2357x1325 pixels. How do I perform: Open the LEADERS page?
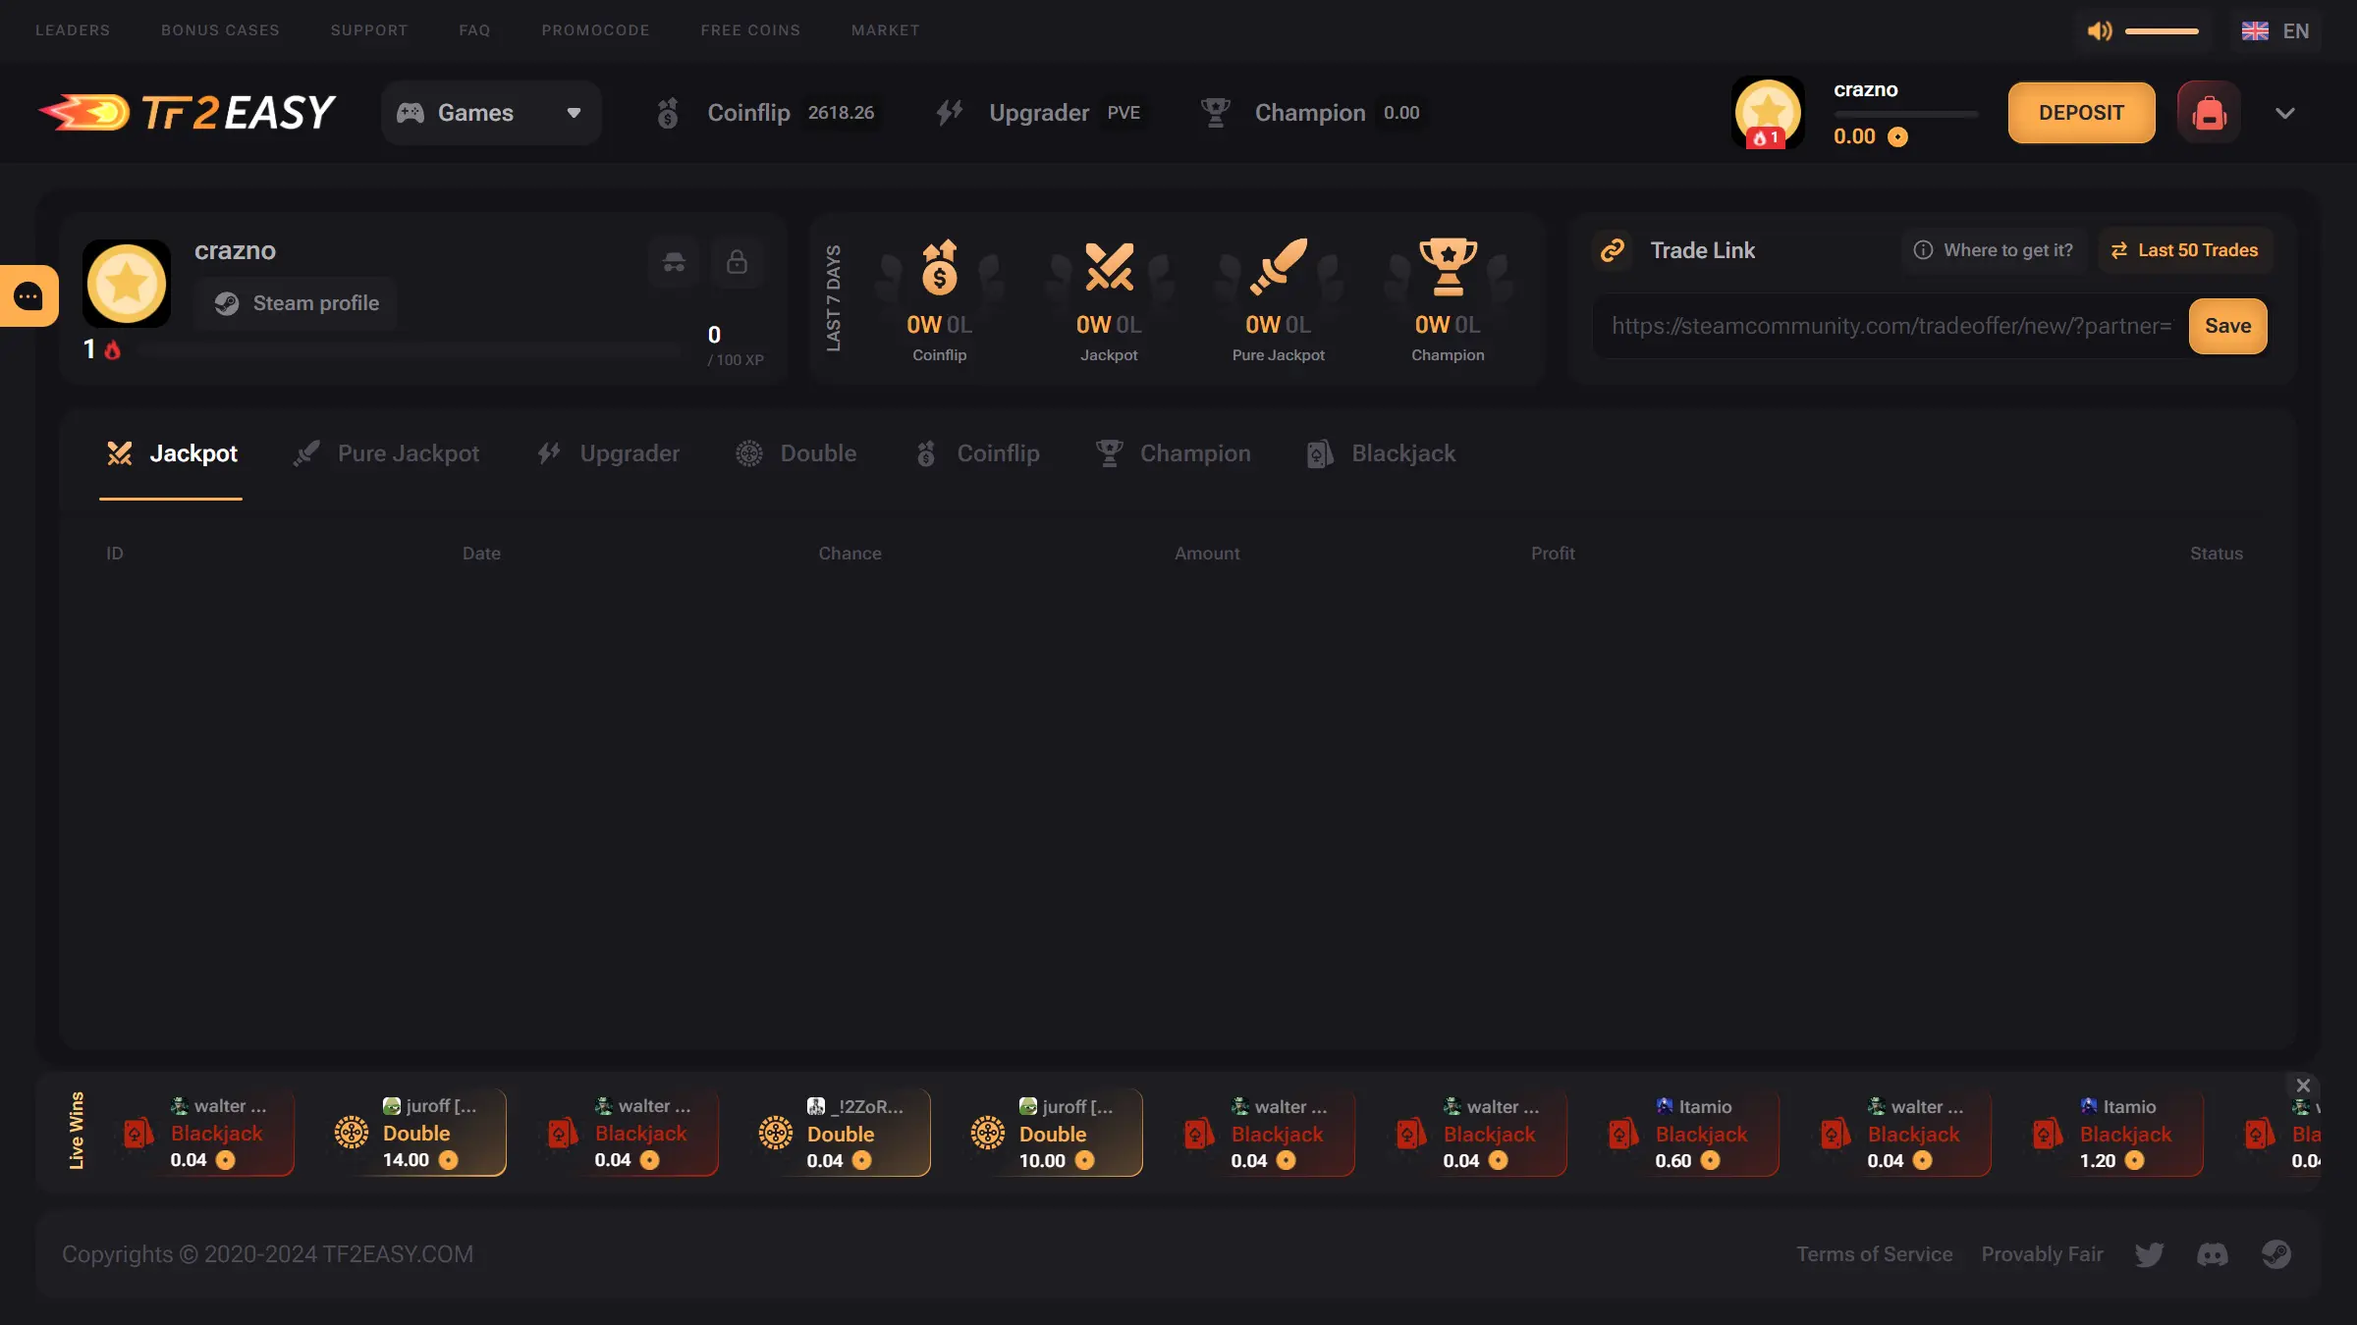(x=73, y=30)
